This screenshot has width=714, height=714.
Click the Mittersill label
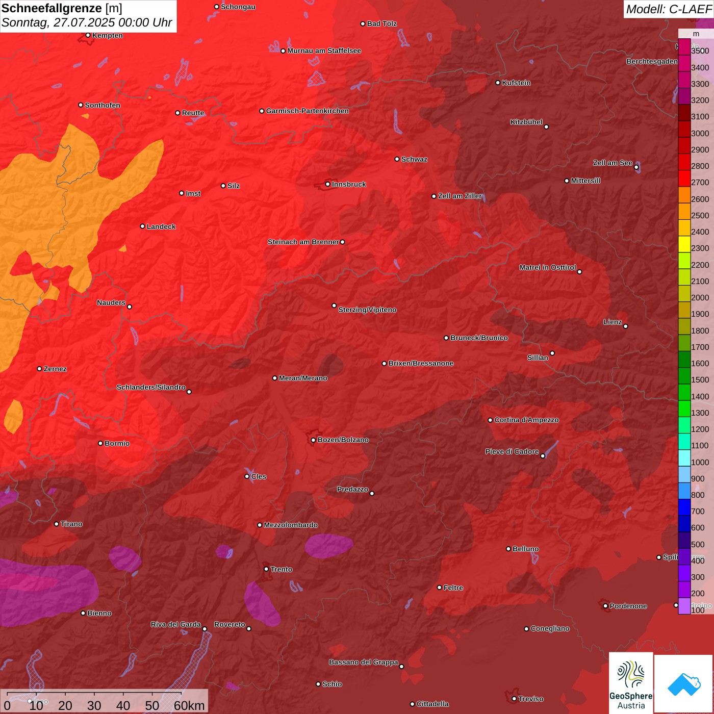586,181
